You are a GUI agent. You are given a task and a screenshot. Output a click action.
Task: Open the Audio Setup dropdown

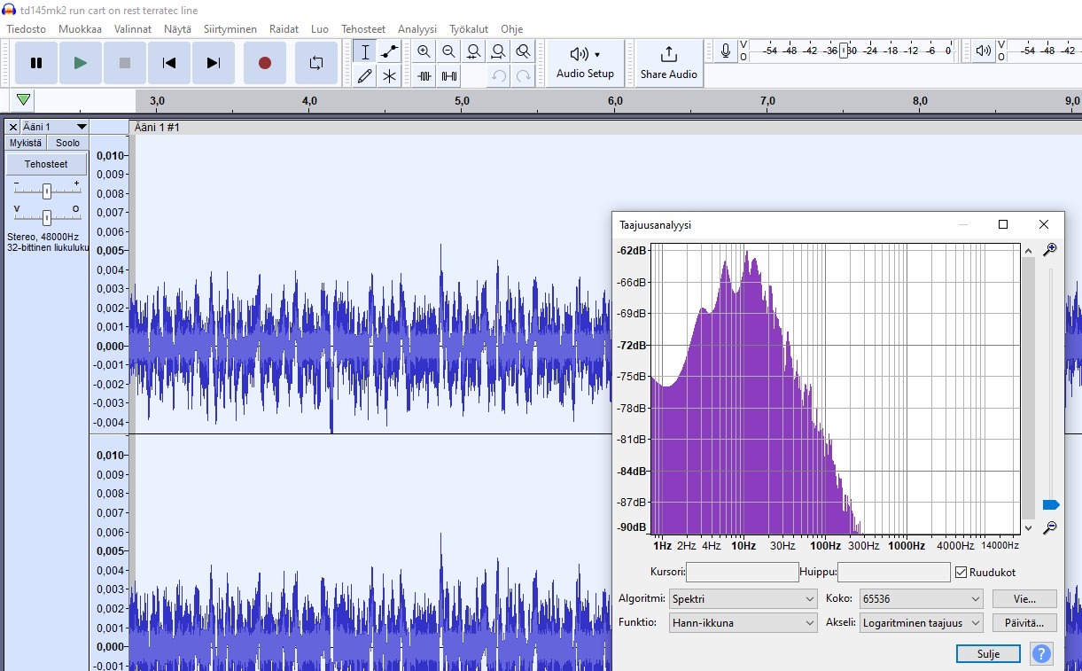(585, 63)
